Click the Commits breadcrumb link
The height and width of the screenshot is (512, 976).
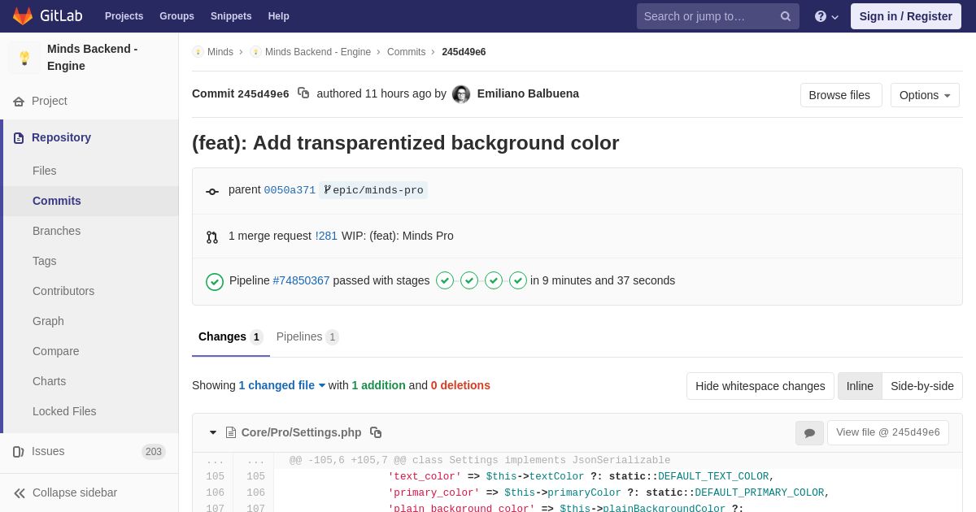coord(406,52)
